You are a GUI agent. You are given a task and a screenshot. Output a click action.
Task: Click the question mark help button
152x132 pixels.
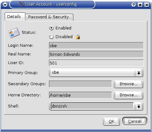point(133,5)
